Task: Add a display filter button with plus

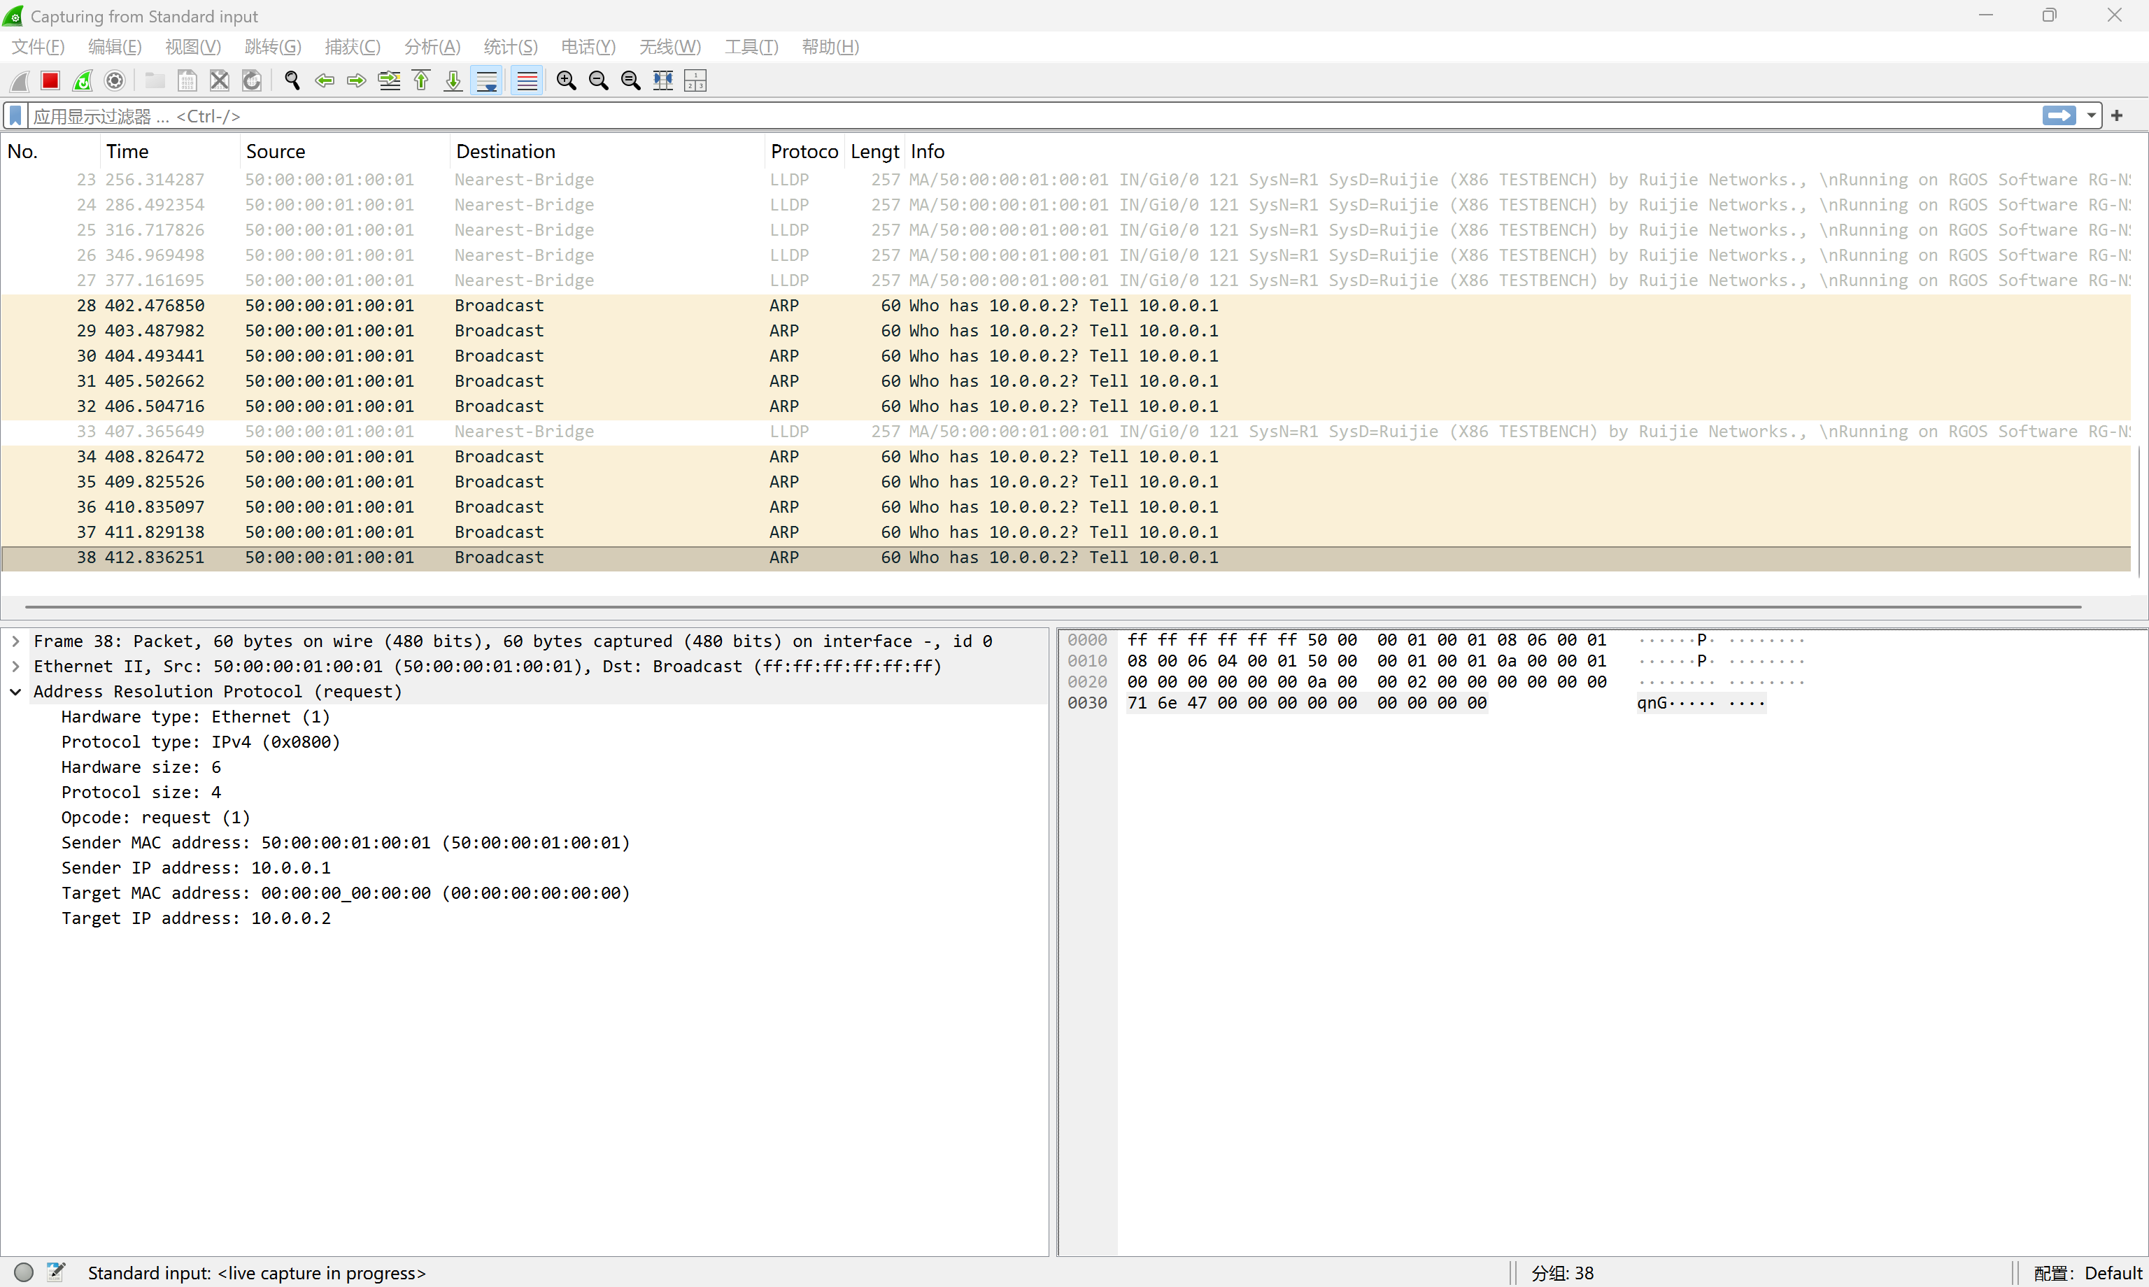Action: click(2117, 115)
